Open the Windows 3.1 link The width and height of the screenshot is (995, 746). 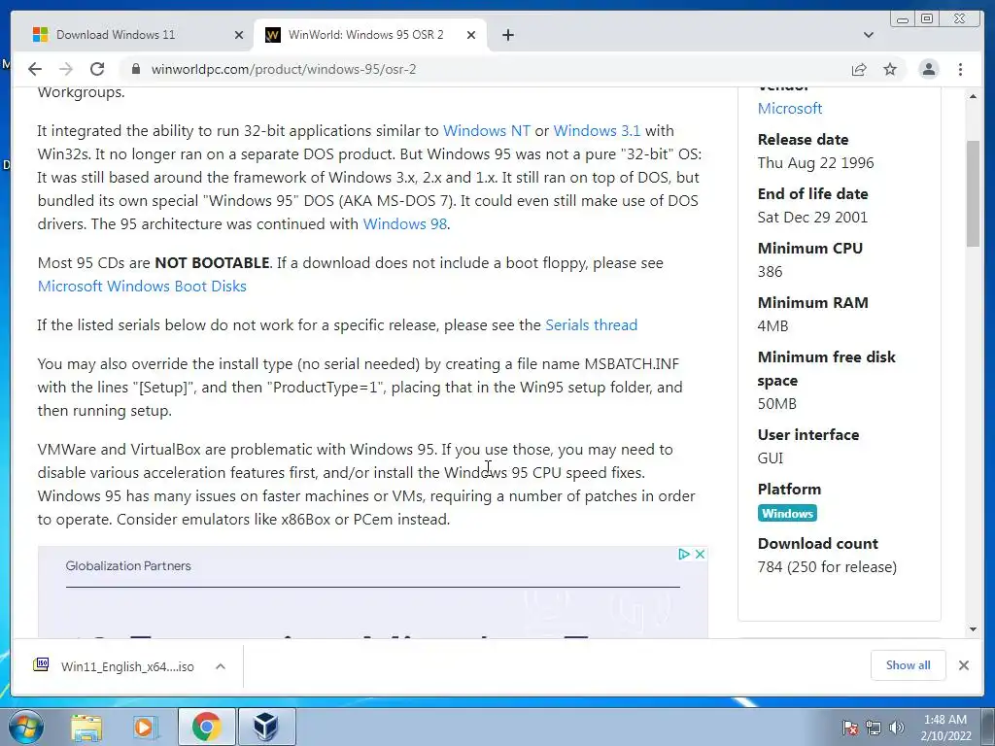pos(598,131)
